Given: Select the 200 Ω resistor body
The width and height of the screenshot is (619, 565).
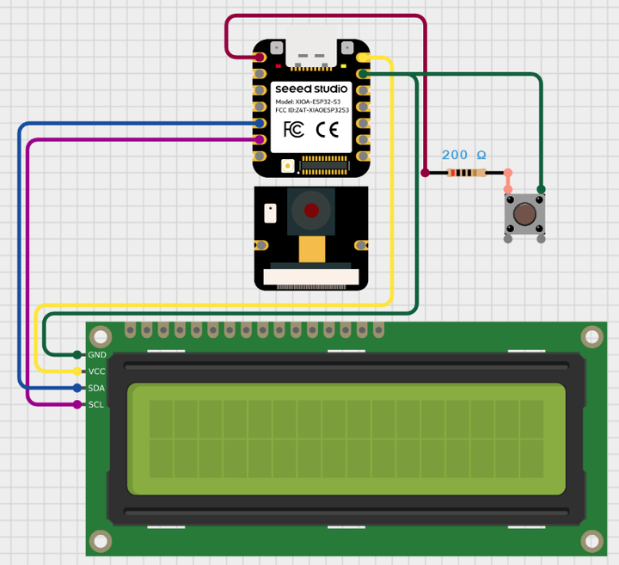Looking at the screenshot, I should click(x=465, y=173).
